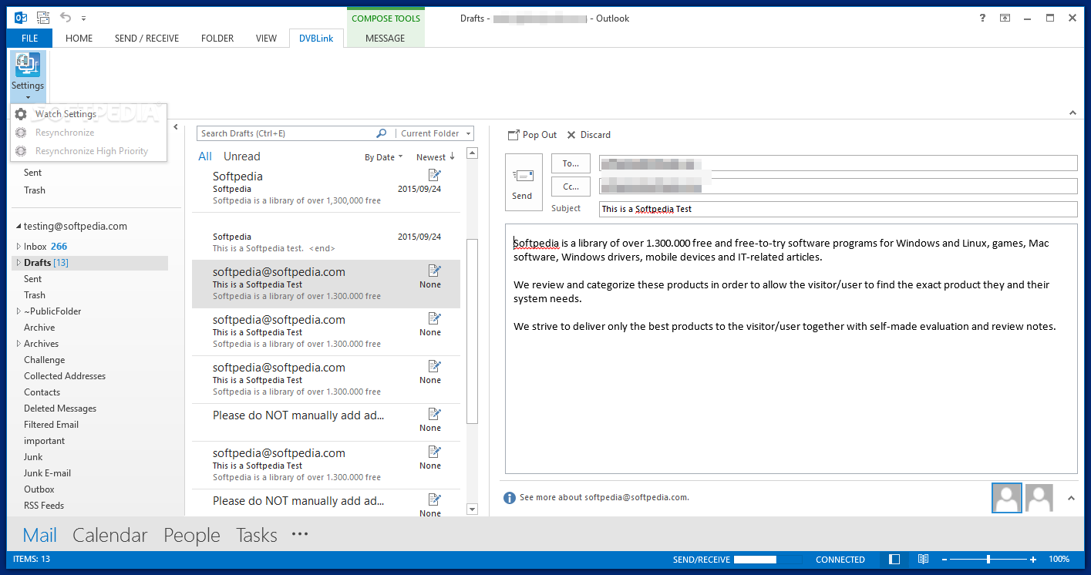
Task: Pop Out the draft into a window
Action: [x=532, y=135]
